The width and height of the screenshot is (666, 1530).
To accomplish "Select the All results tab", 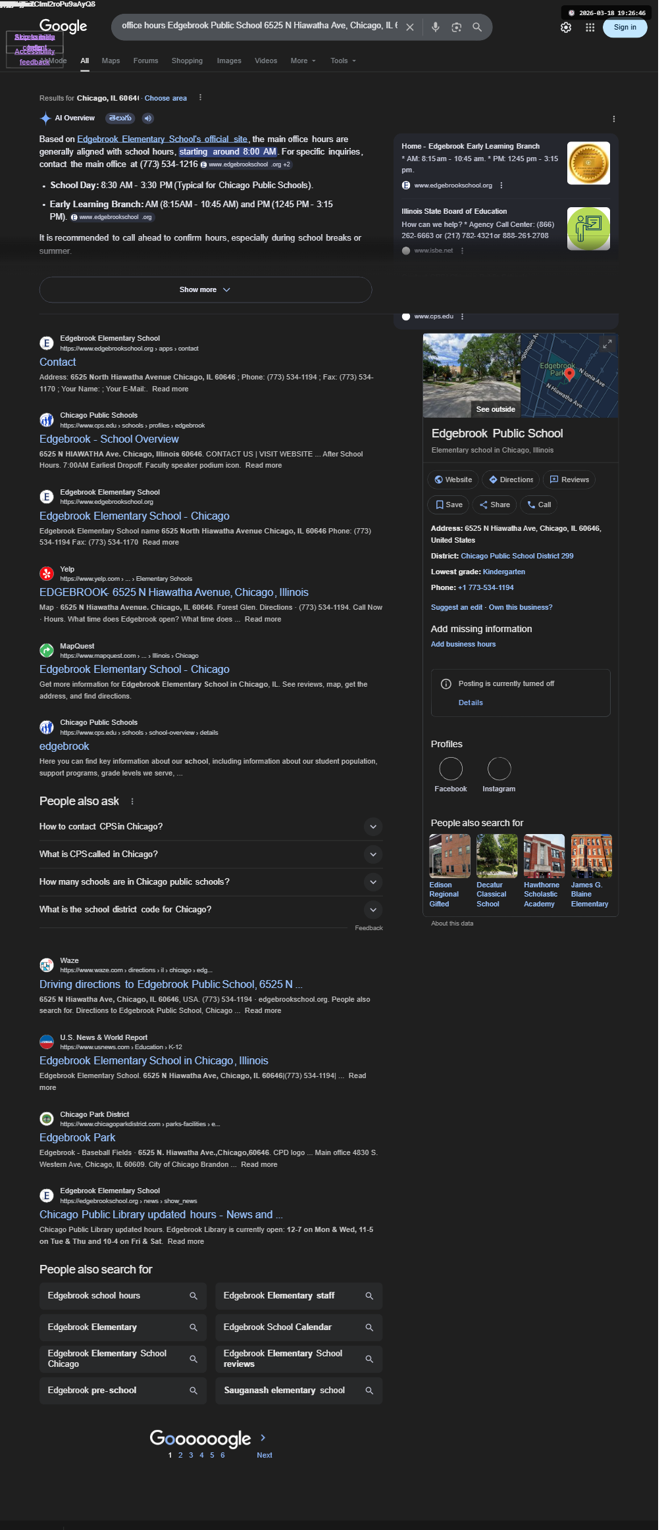I will pyautogui.click(x=84, y=61).
